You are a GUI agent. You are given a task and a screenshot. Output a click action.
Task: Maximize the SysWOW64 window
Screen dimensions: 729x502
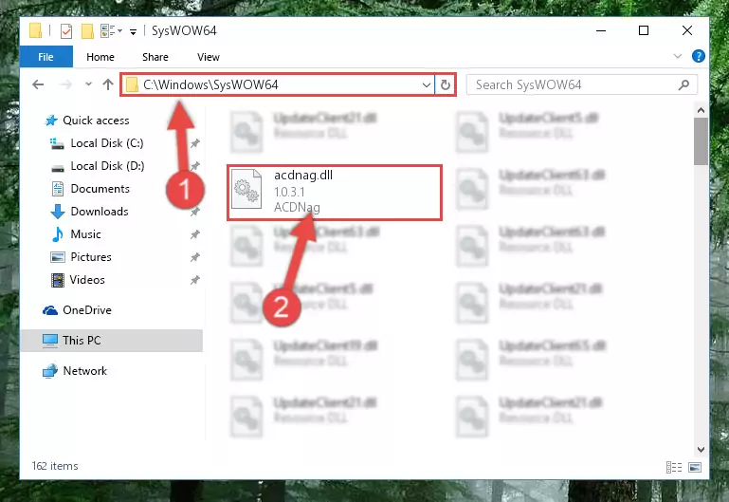644,30
